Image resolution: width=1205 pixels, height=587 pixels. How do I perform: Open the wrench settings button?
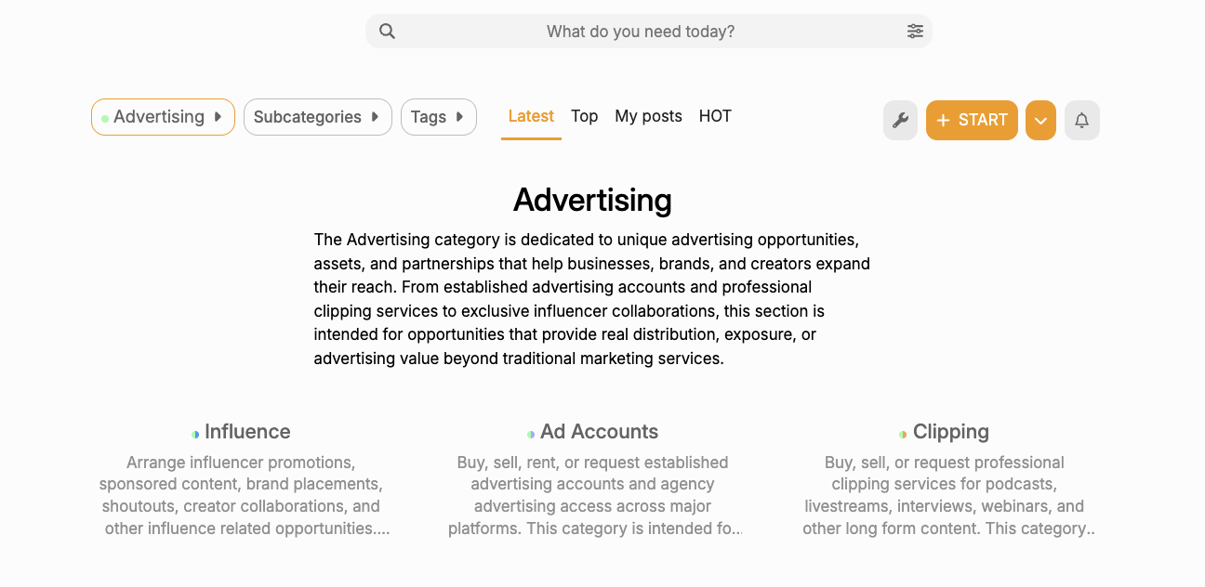coord(900,121)
